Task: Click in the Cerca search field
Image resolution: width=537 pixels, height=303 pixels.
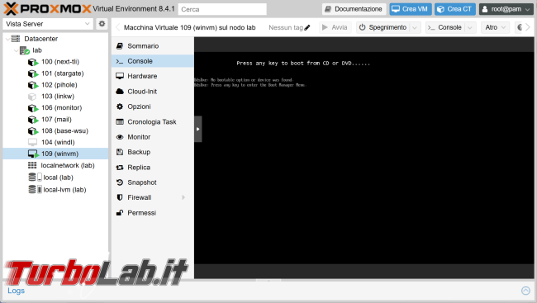Action: pos(222,9)
